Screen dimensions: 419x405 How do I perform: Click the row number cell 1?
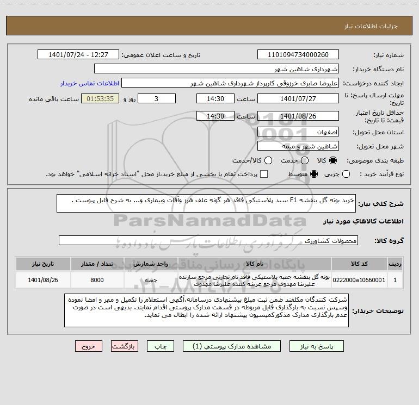(x=395, y=280)
